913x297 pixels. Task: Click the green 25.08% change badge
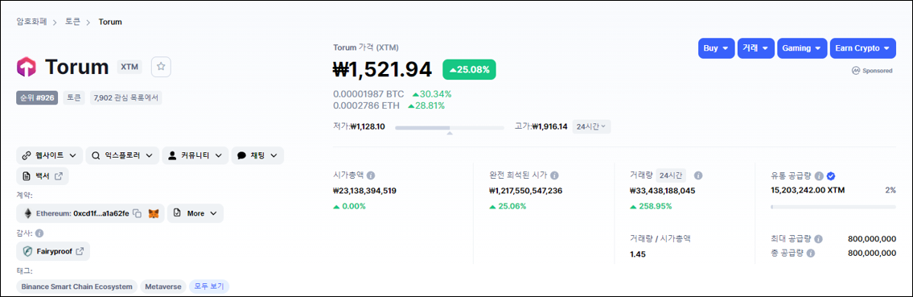pos(469,69)
